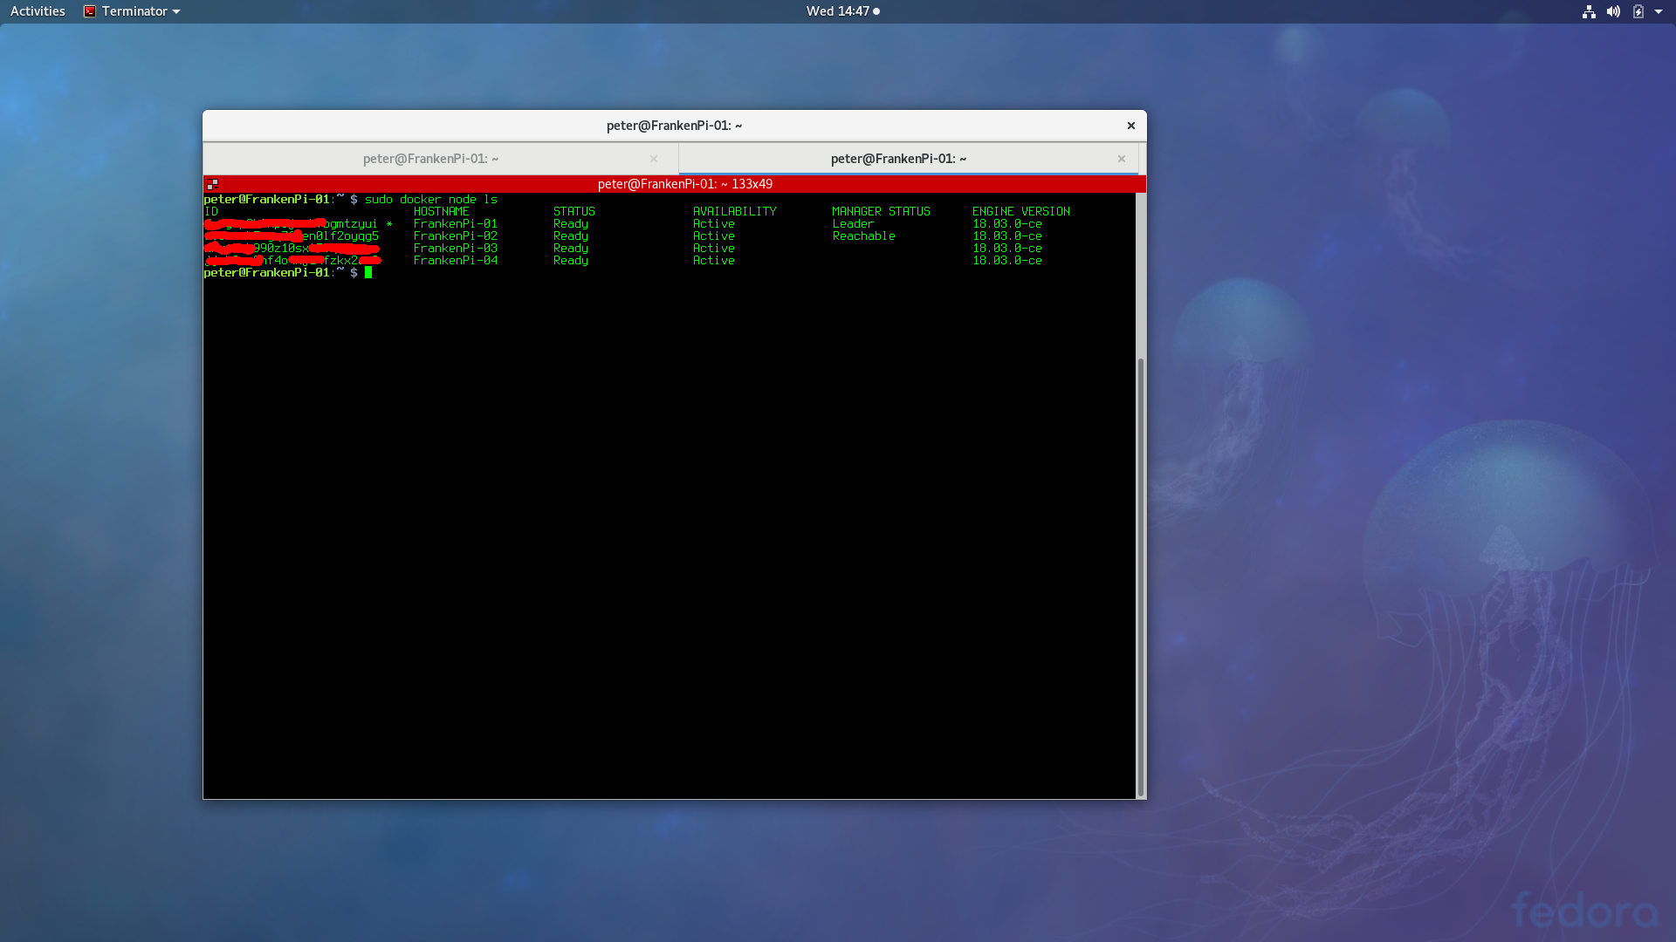Screen dimensions: 1676x942
Task: Click the battery charging icon
Action: pyautogui.click(x=1638, y=11)
